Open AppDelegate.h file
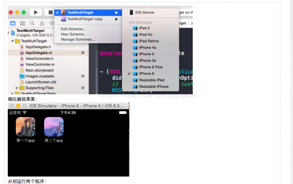The height and width of the screenshot is (184, 293). click(38, 47)
